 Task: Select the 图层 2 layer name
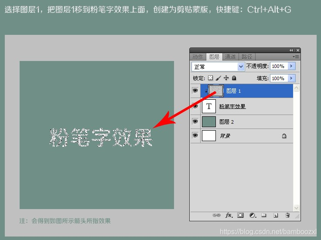pos(226,122)
